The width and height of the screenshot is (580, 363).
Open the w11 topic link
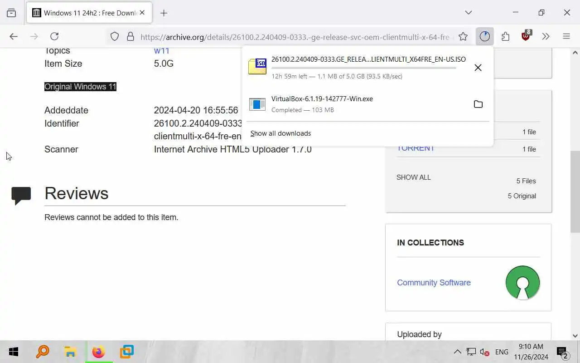161,51
